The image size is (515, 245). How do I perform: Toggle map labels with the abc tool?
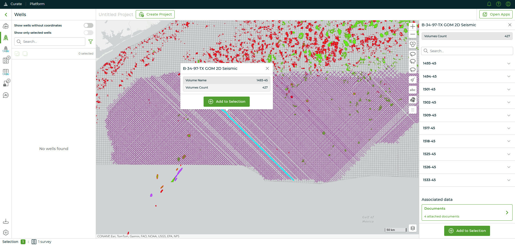point(413,90)
